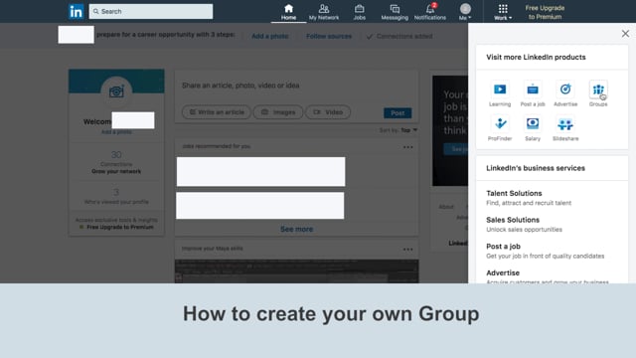This screenshot has width=636, height=358.
Task: Click profile camera photo icon
Action: tap(116, 91)
